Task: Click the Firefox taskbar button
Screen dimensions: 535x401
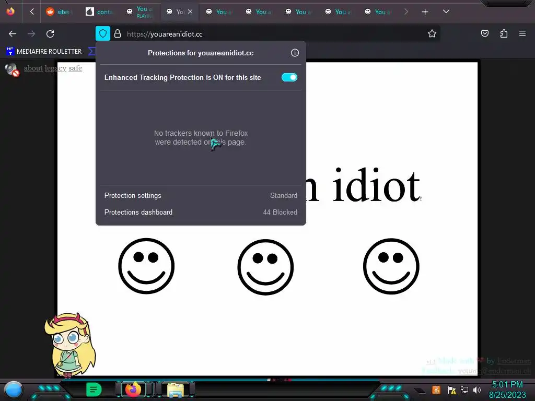Action: 133,389
